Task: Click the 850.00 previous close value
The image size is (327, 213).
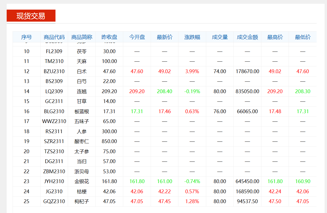Action: coord(109,141)
